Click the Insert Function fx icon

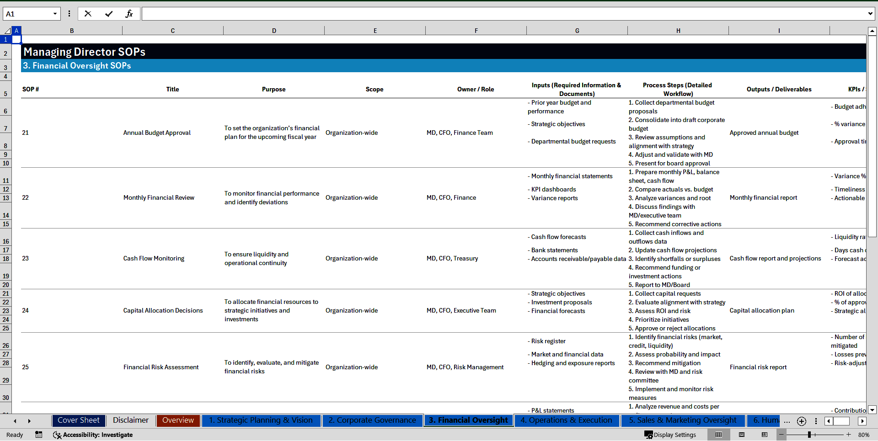[x=129, y=14]
